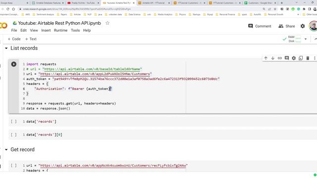Move cell down with the arrow icon
Viewport: 317px width, 178px height.
click(x=273, y=58)
